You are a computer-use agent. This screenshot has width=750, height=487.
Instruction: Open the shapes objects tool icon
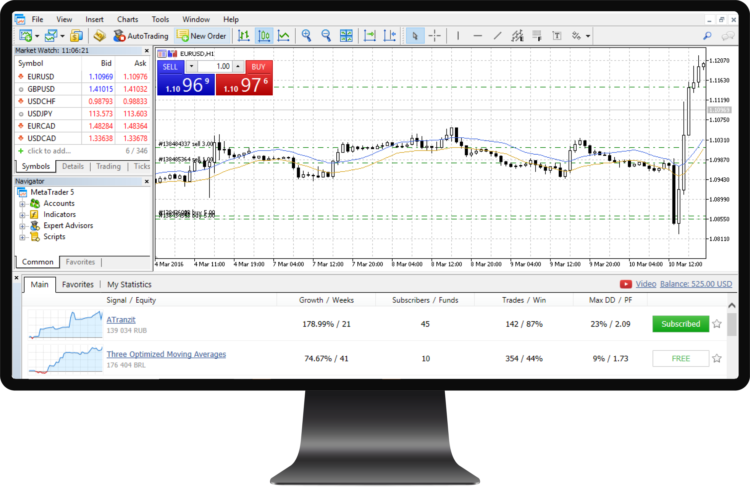576,36
